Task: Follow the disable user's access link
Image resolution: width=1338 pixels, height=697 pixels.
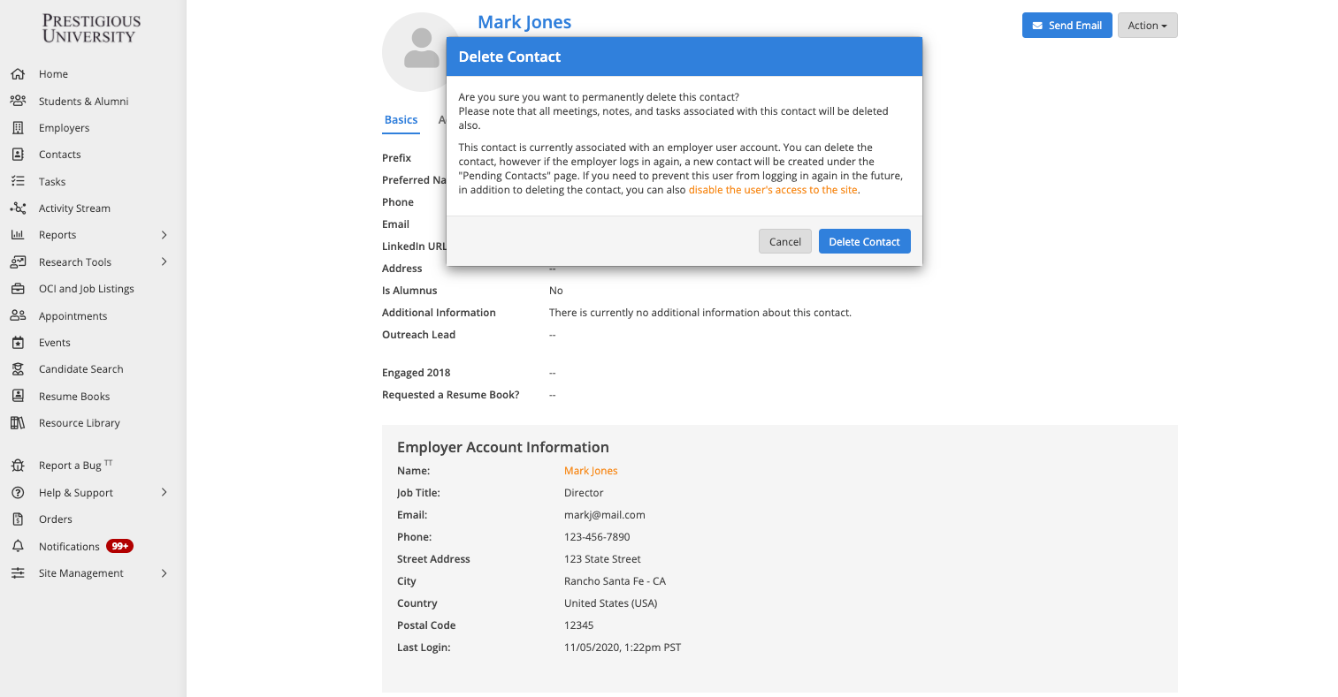Action: pos(772,190)
